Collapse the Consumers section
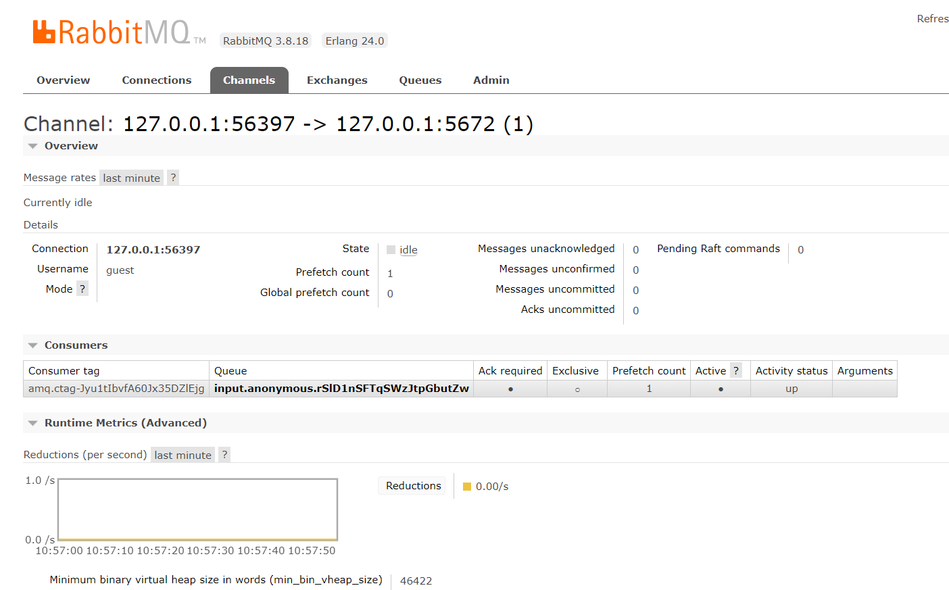Image resolution: width=949 pixels, height=590 pixels. point(32,345)
